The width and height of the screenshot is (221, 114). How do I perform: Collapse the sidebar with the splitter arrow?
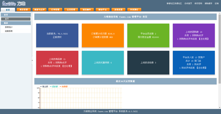click(x=32, y=60)
